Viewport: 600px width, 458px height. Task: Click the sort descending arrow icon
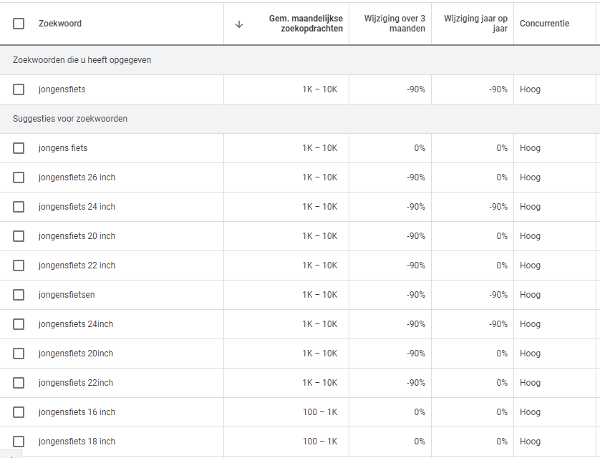click(x=239, y=24)
